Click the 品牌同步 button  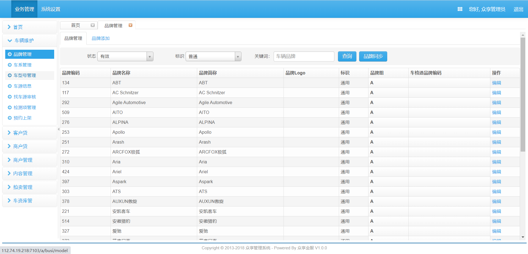tap(373, 56)
